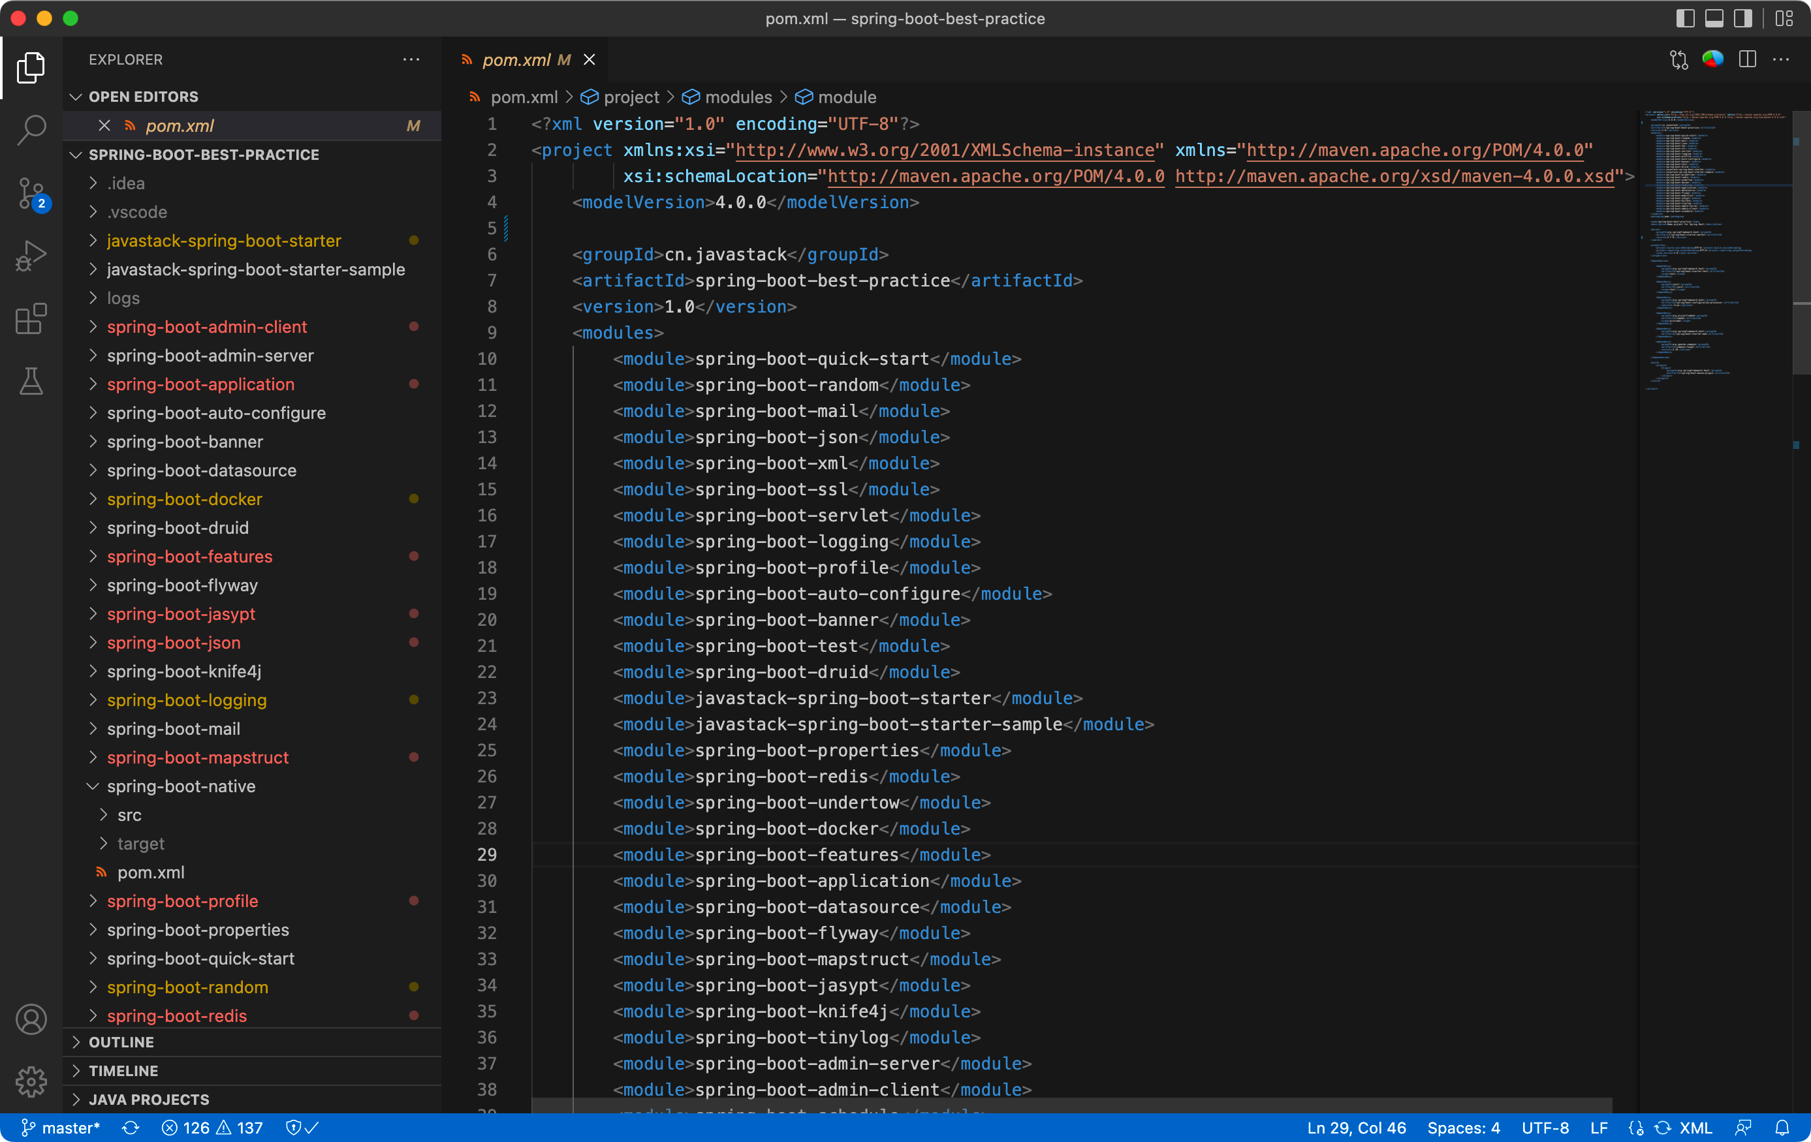Open the Extensions view
This screenshot has width=1811, height=1142.
click(x=31, y=320)
